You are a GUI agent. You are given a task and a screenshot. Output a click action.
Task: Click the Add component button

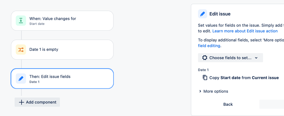click(37, 102)
